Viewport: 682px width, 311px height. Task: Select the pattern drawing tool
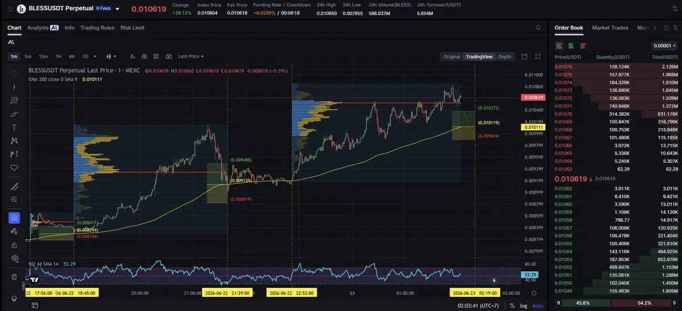pos(14,140)
